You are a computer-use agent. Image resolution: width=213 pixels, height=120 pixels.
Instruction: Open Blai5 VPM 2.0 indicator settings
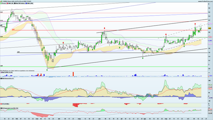tap(7, 72)
